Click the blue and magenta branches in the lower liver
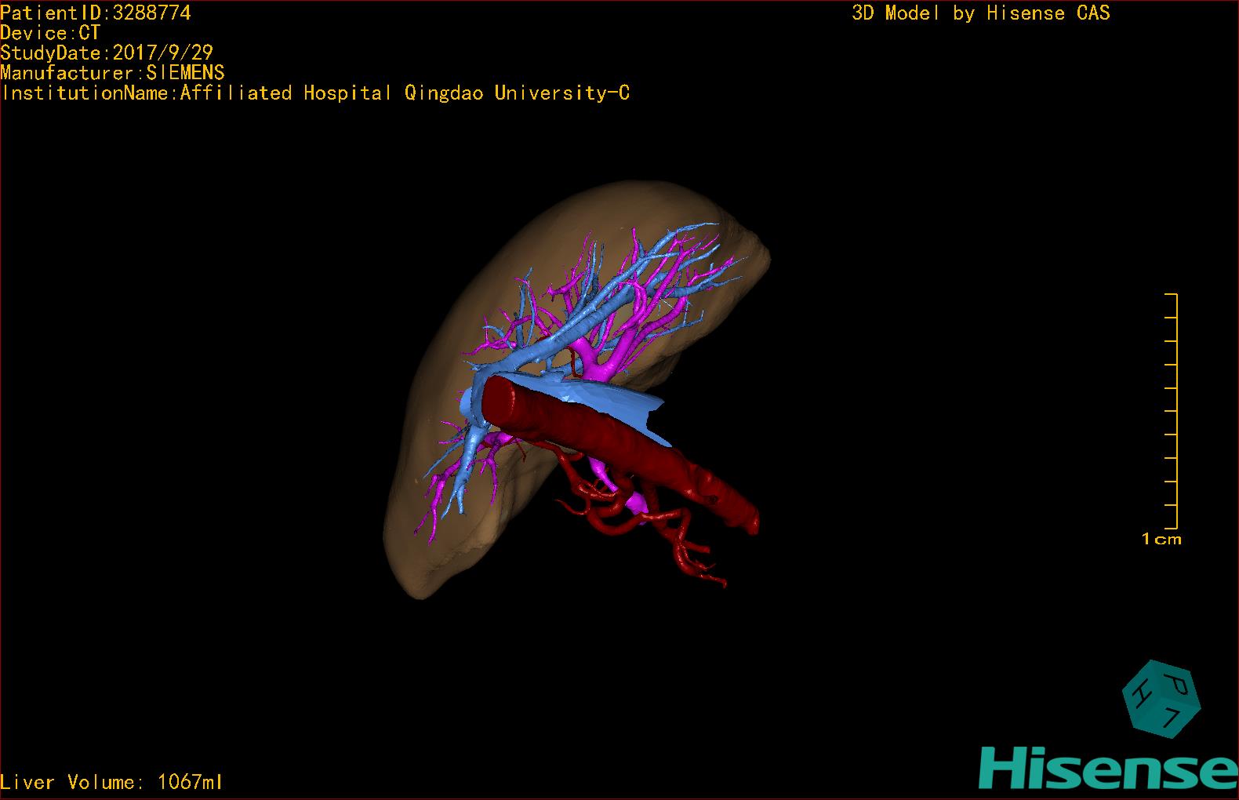1239x800 pixels. pyautogui.click(x=459, y=478)
